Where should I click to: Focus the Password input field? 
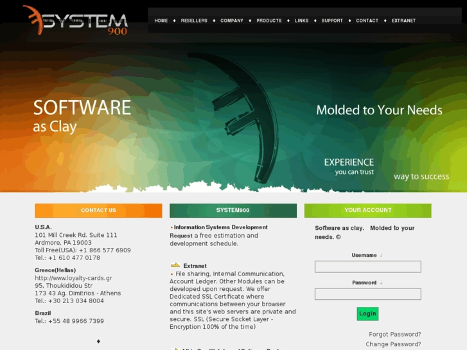[368, 294]
